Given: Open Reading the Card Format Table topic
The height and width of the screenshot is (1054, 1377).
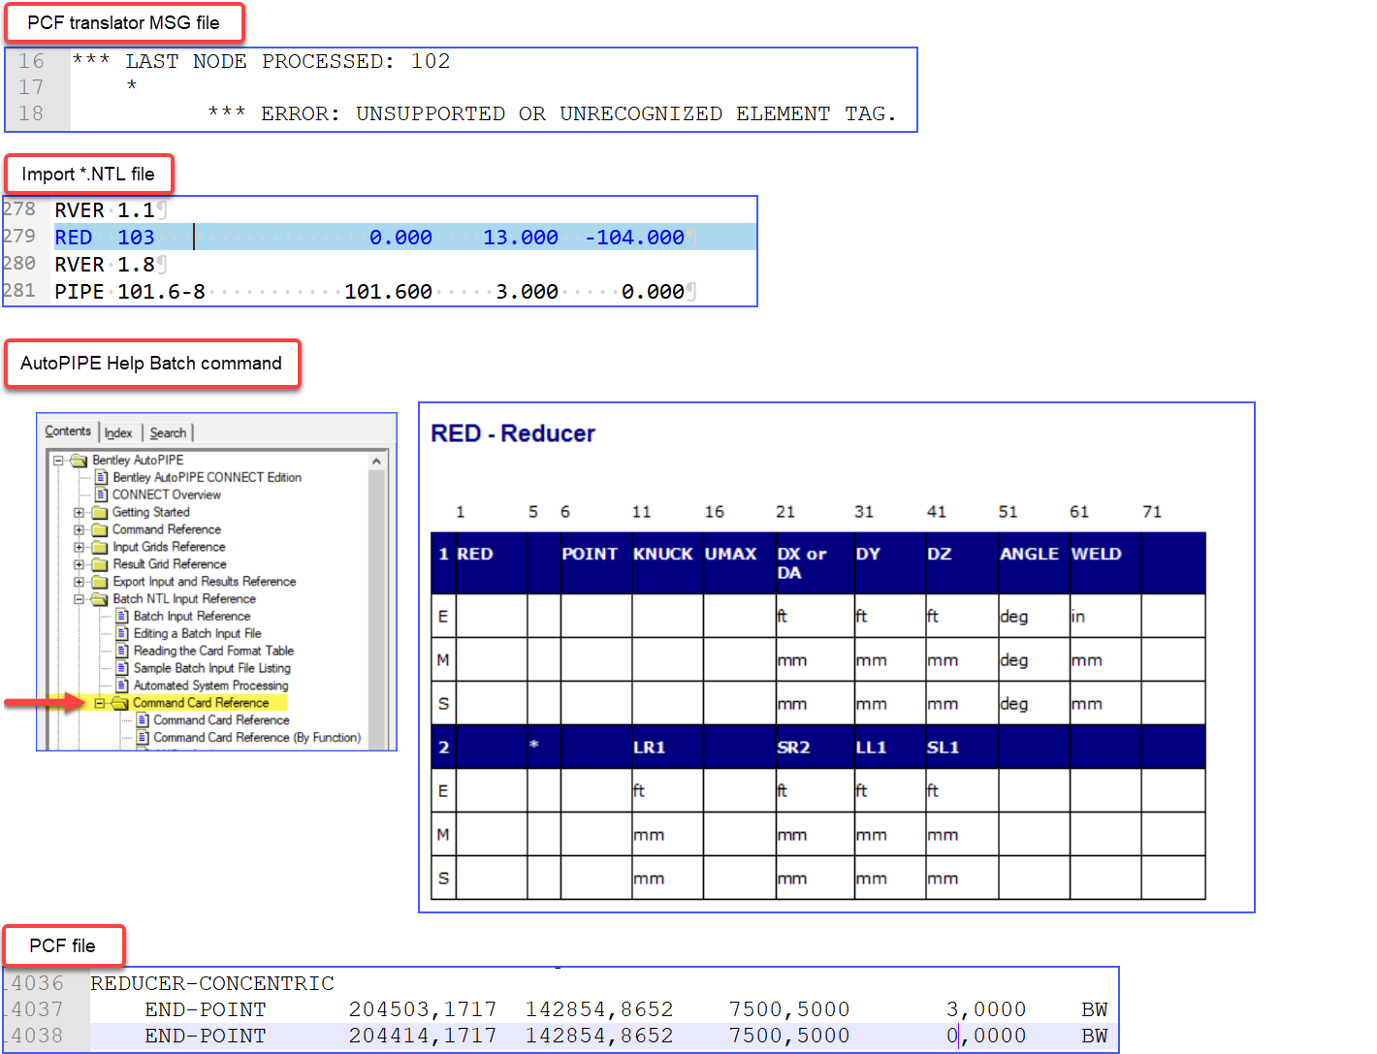Looking at the screenshot, I should 213,651.
